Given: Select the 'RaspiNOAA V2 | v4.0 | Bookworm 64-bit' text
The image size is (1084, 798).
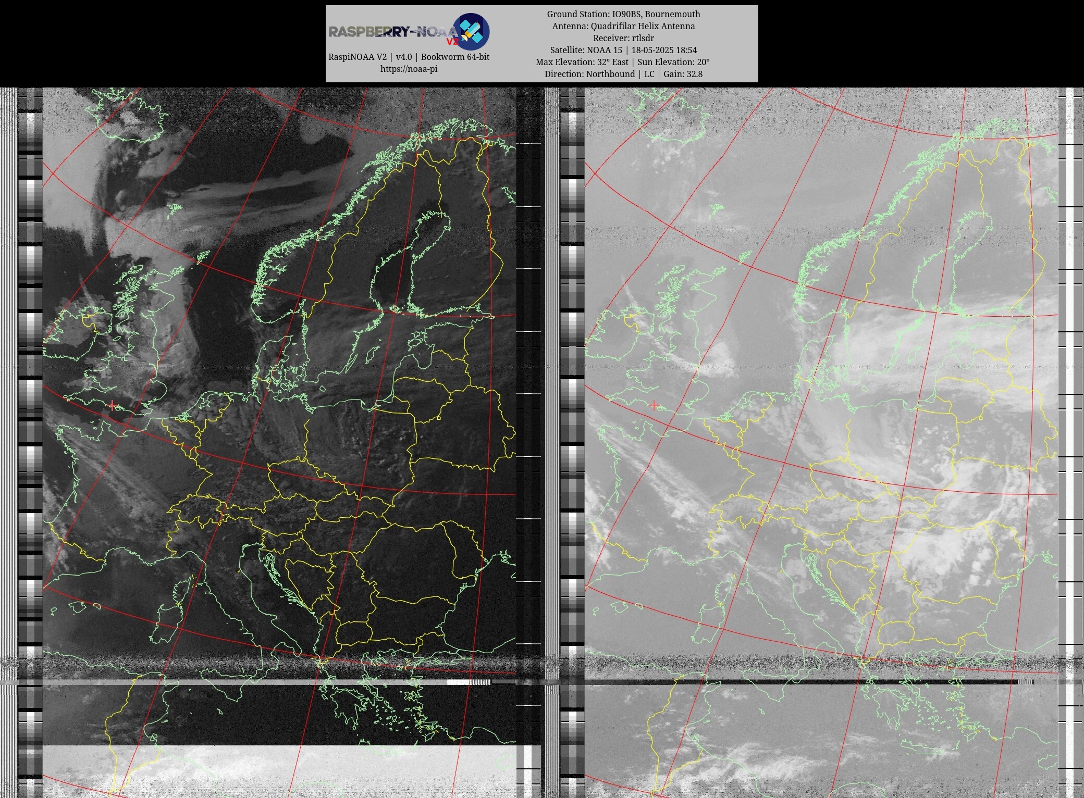Looking at the screenshot, I should click(409, 57).
